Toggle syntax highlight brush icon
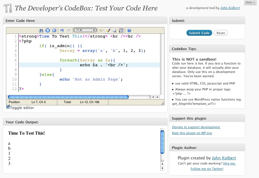The width and height of the screenshot is (259, 178). [108, 30]
